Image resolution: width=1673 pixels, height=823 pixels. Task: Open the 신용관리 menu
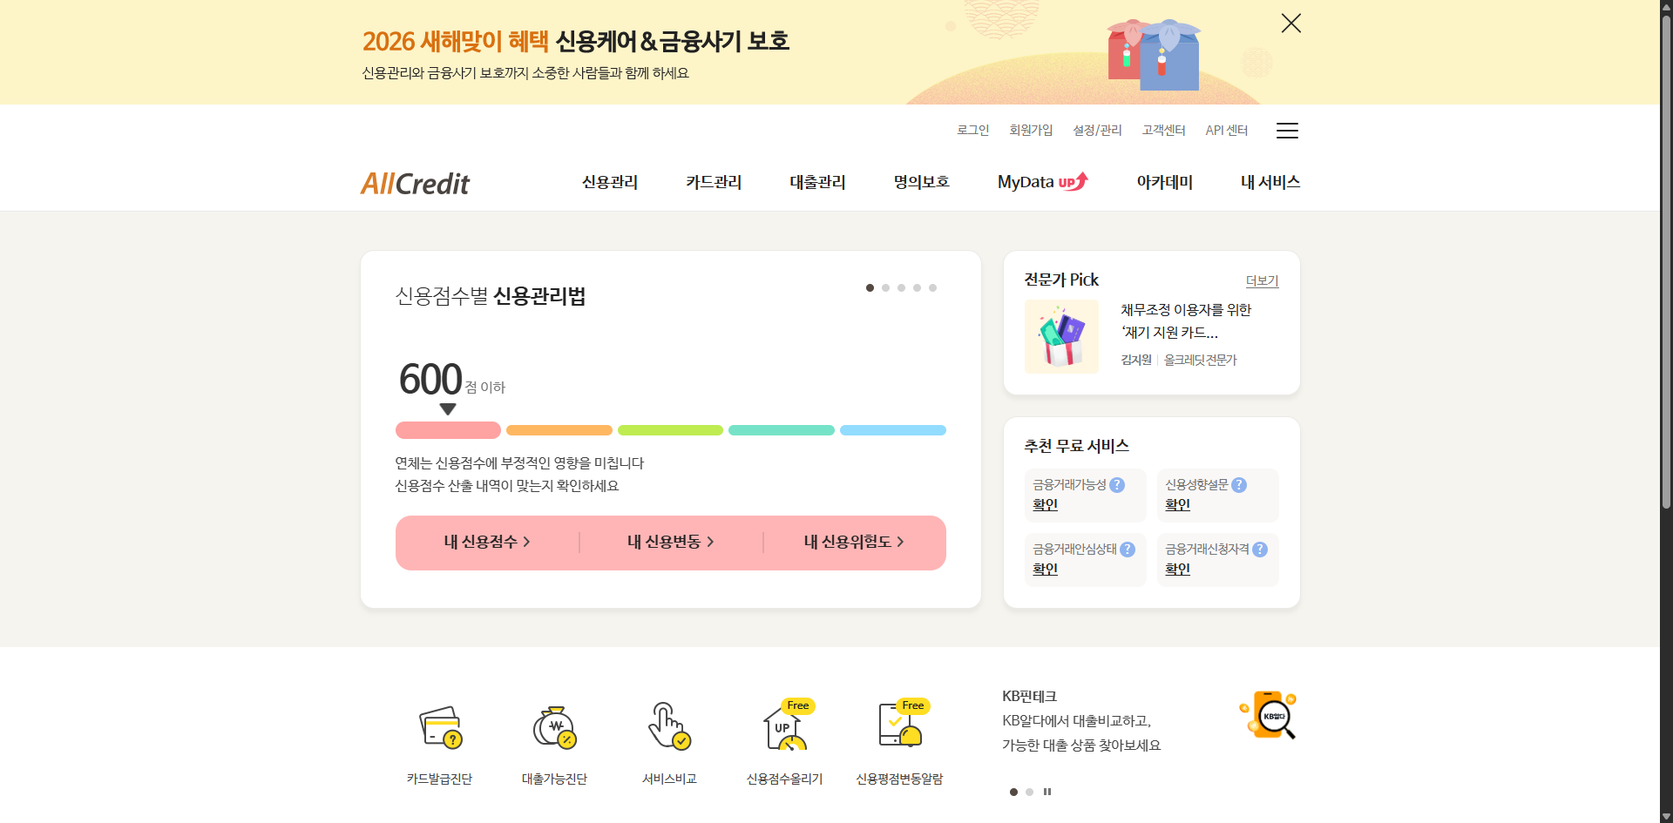tap(609, 182)
